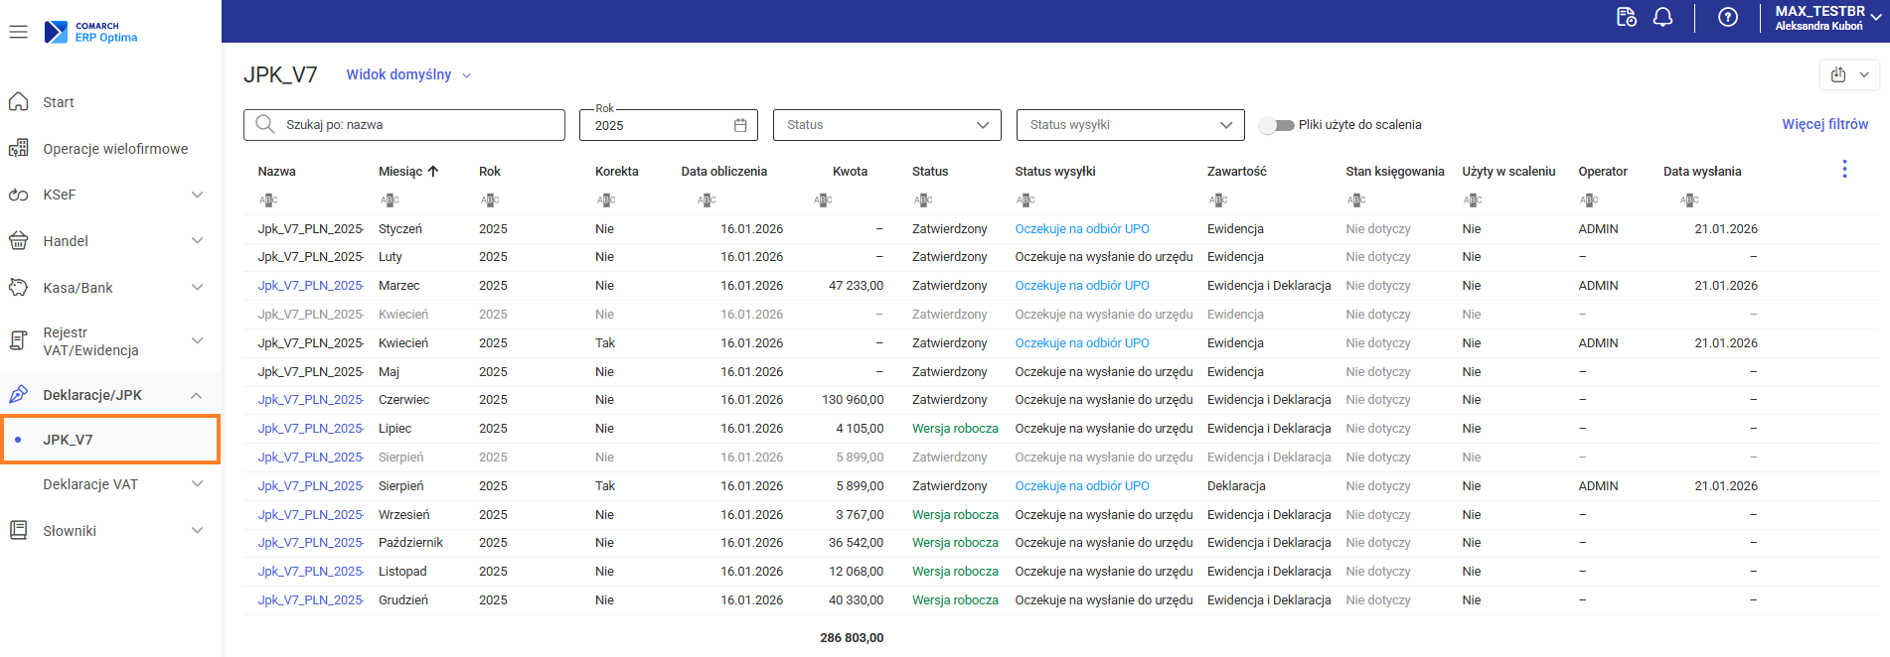Click the Więcej filtrów link

click(1824, 124)
